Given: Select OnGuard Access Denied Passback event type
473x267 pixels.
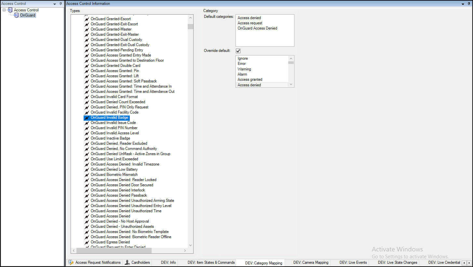Looking at the screenshot, I should click(x=119, y=195).
